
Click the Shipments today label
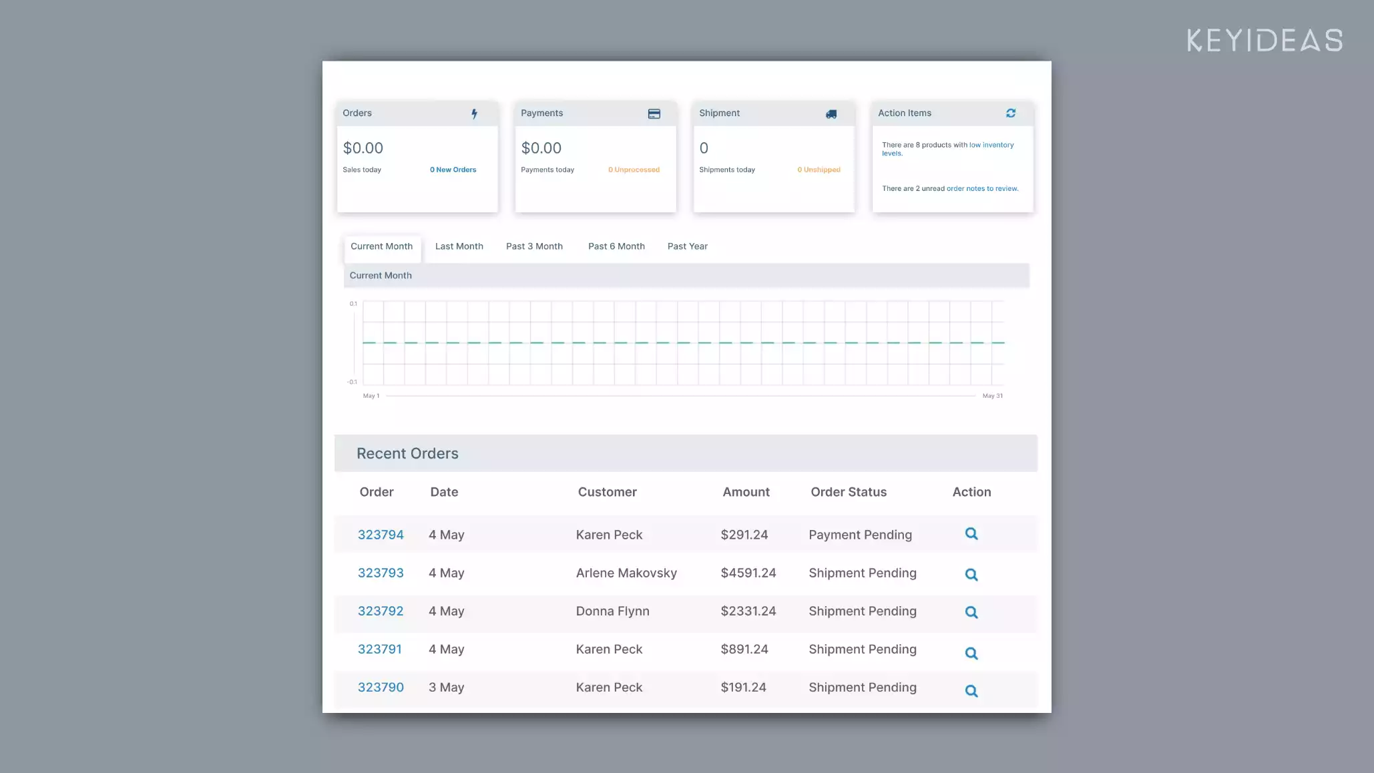[727, 170]
